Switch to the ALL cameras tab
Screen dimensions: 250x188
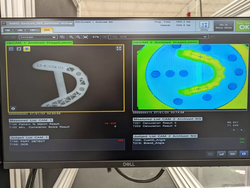(x=34, y=30)
